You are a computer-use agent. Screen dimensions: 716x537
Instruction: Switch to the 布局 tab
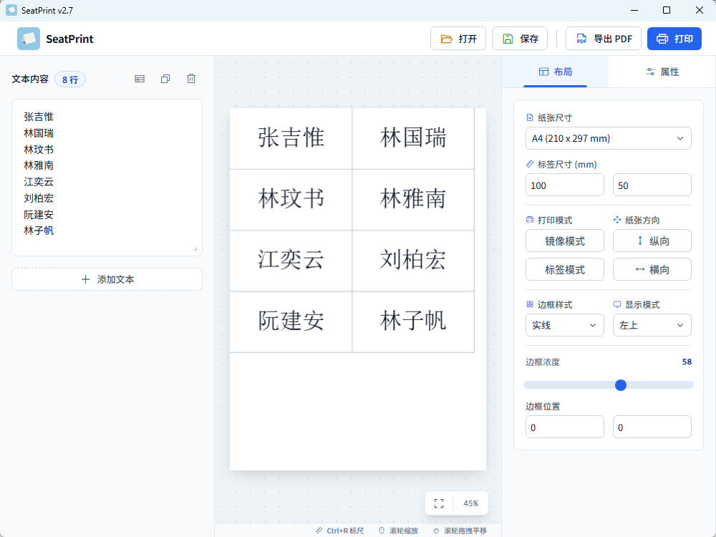[x=556, y=72]
